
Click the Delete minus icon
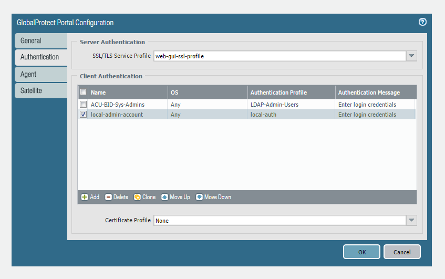(x=108, y=197)
